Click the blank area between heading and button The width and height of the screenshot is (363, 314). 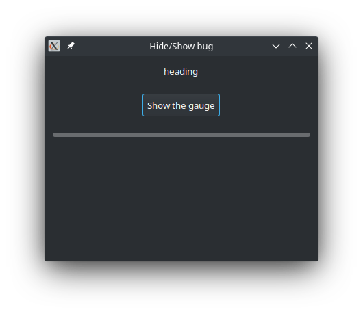point(181,86)
